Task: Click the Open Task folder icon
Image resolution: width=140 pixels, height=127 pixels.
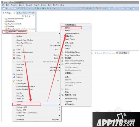Action: coord(100,8)
